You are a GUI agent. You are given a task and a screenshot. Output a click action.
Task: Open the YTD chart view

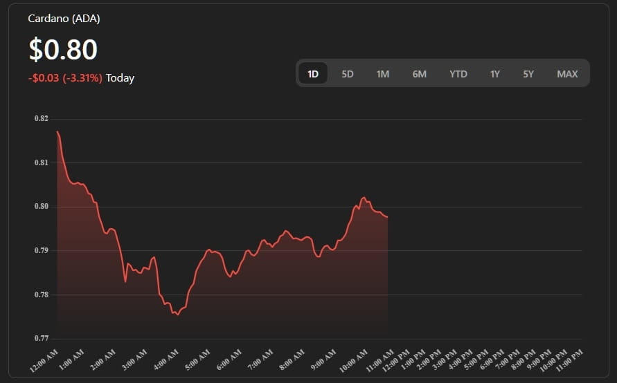[x=458, y=74]
